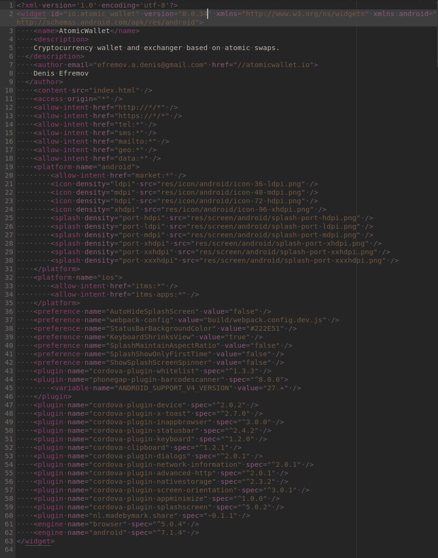
Task: Click the version value "0.0.34"
Action: coord(195,14)
